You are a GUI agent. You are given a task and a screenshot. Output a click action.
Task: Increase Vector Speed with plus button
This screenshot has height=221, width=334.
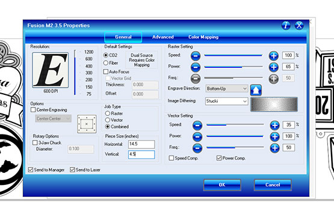click(275, 126)
